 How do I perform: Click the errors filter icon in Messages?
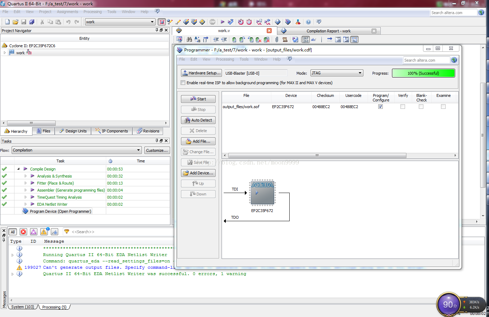click(x=23, y=232)
